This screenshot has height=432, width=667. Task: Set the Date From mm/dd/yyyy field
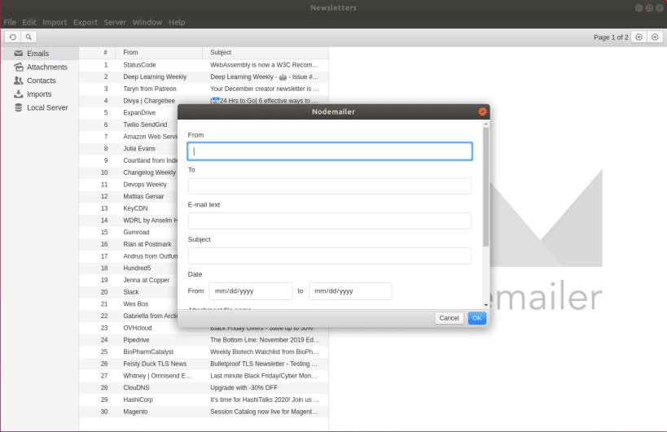click(251, 291)
